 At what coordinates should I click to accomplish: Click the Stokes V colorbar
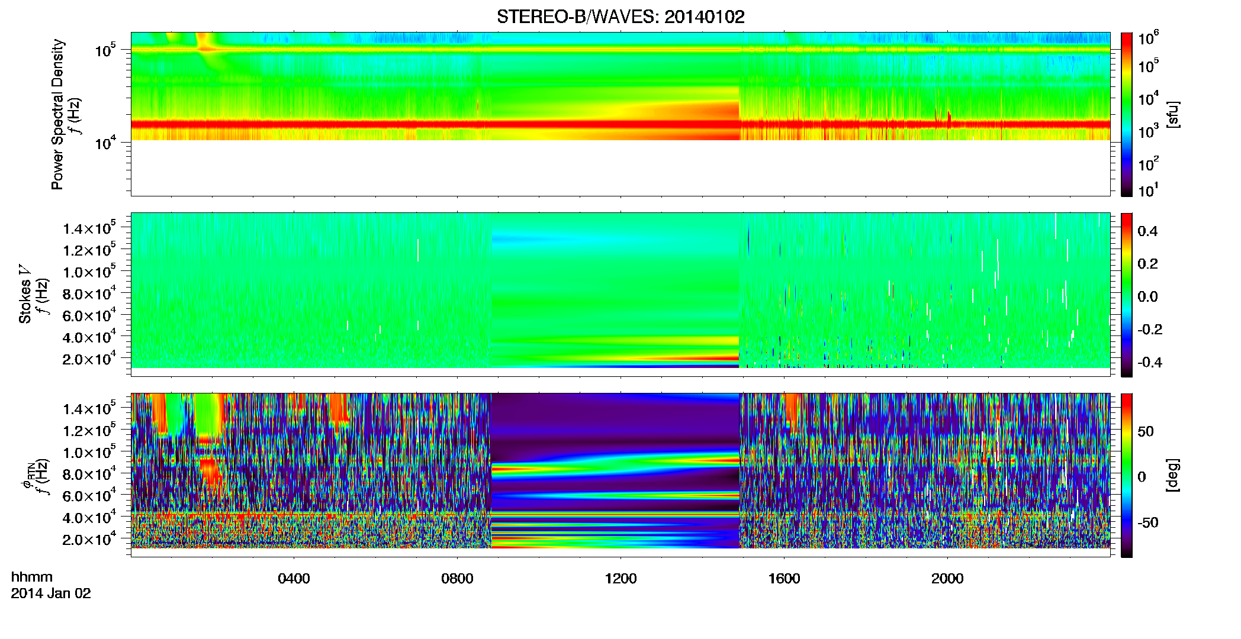click(1127, 295)
